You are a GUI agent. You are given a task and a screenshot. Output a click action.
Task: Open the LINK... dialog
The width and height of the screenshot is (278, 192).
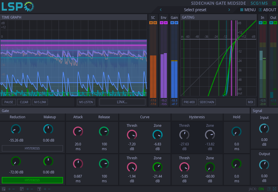coord(122,102)
